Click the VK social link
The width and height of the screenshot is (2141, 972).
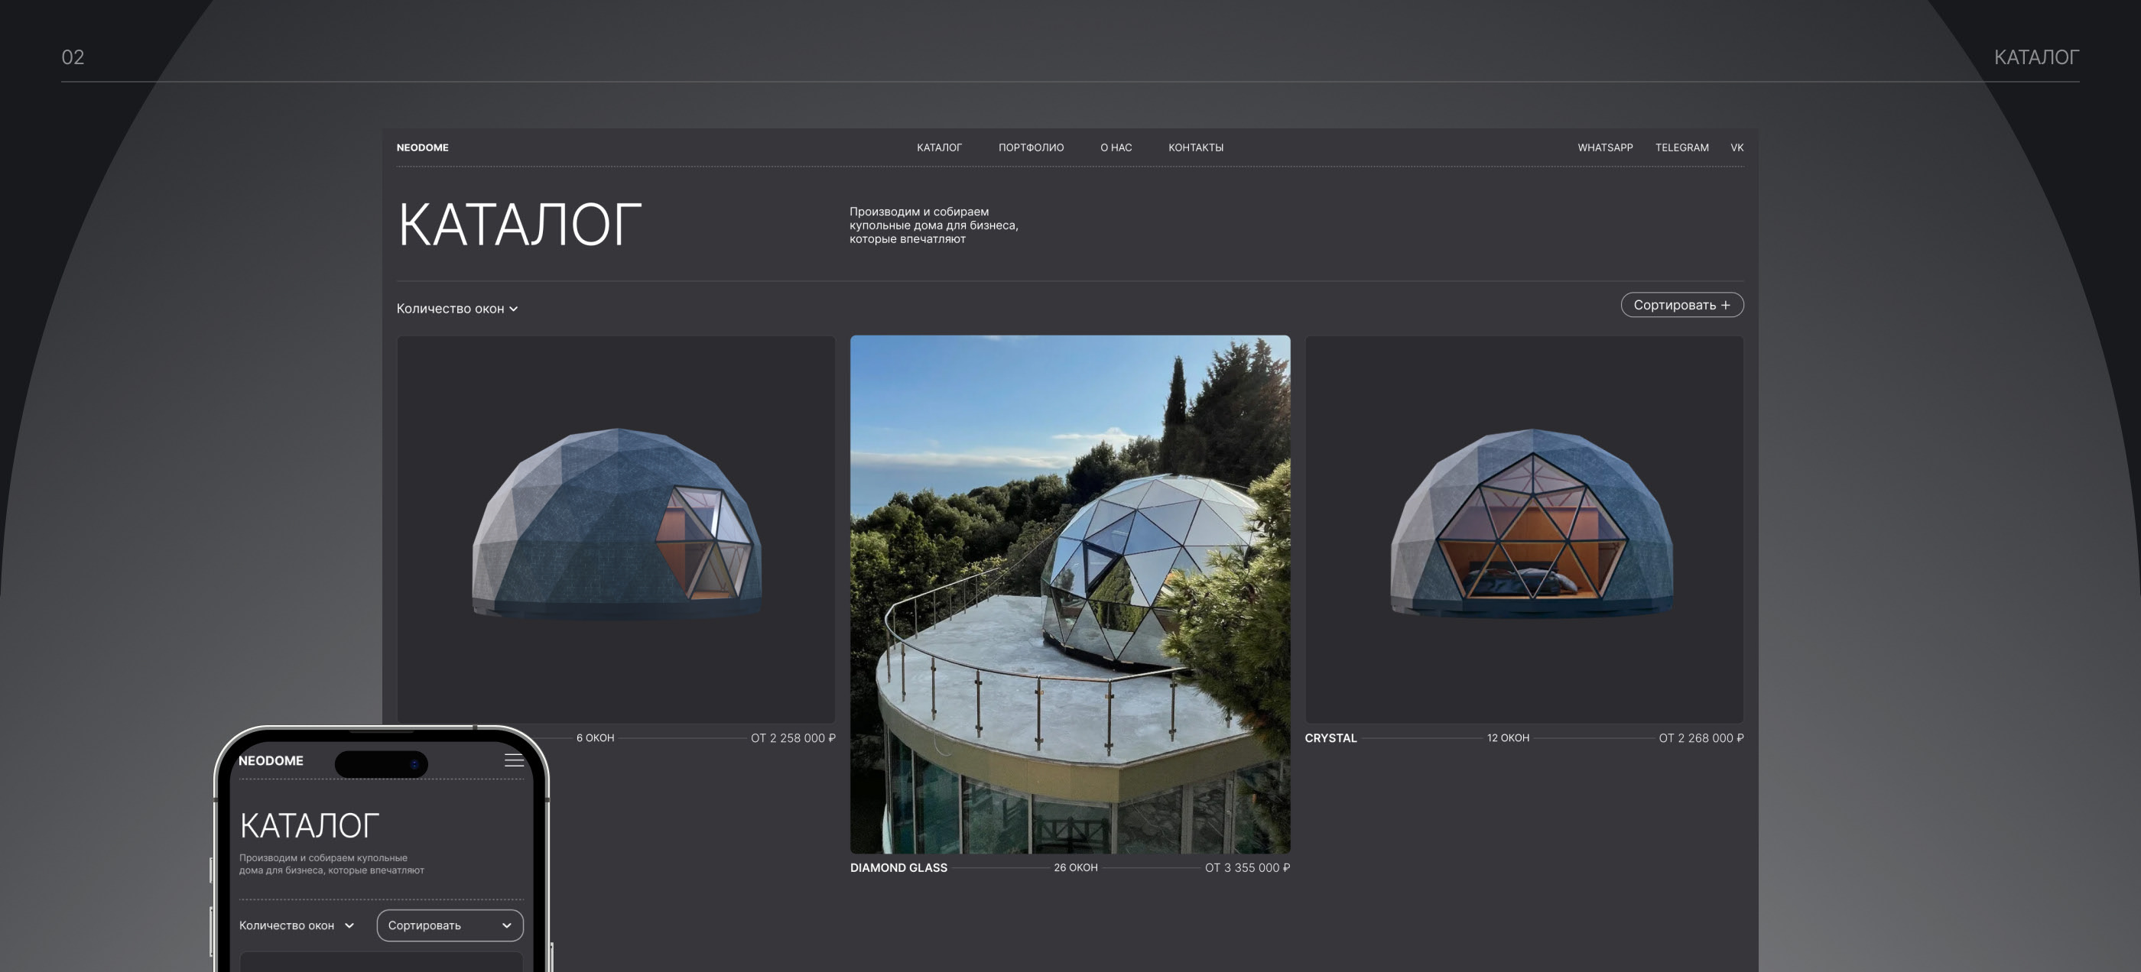click(x=1737, y=147)
